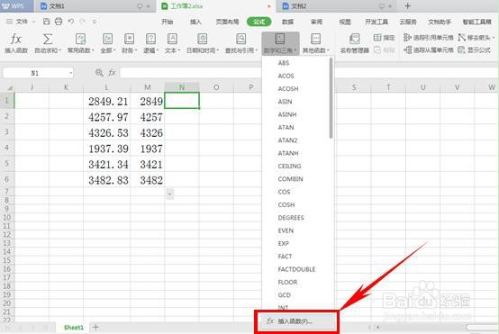Click the zoom magnifier icon beside formula bar

pos(99,73)
